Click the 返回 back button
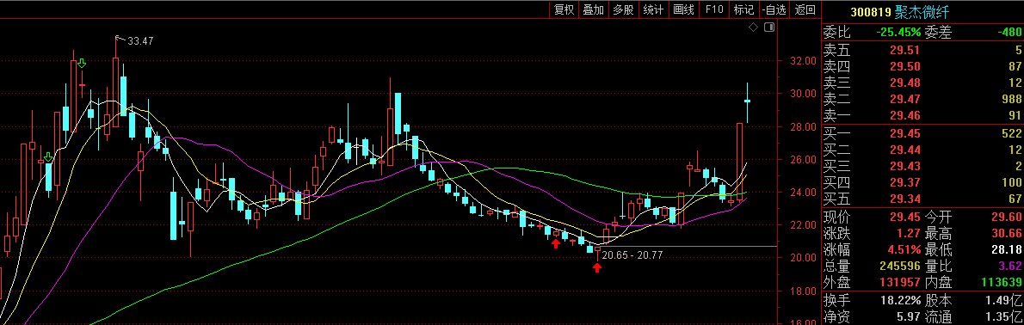The width and height of the screenshot is (1024, 325). [805, 9]
